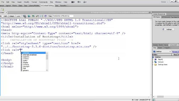Open the Help menu
Viewport: 179px width, 101px height.
tap(65, 2)
